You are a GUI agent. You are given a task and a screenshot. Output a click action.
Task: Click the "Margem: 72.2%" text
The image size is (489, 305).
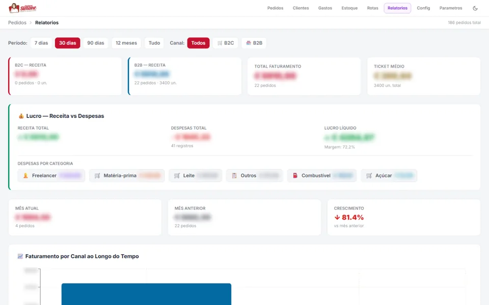coord(340,147)
